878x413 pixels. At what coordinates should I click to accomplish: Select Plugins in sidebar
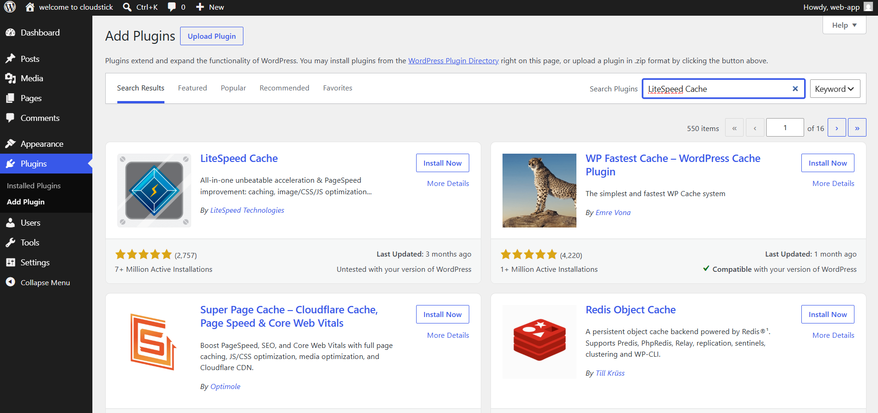pos(46,164)
